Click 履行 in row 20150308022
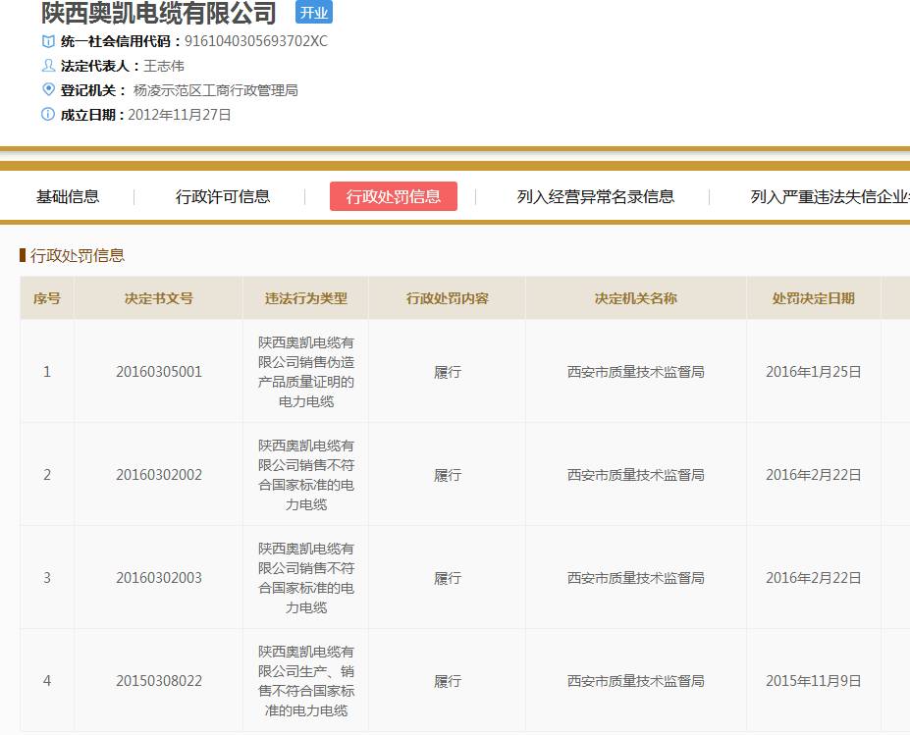Screen dimensions: 910x735 click(448, 680)
